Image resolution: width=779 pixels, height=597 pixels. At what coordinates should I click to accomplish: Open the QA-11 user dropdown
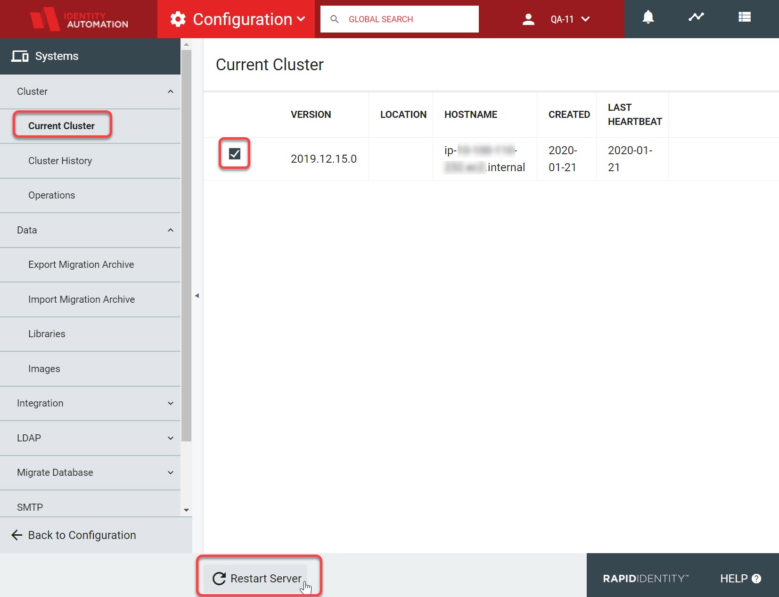(x=570, y=19)
